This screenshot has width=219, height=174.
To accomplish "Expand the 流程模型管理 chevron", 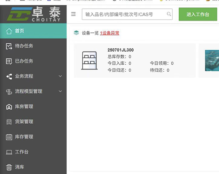I will pos(60,91).
